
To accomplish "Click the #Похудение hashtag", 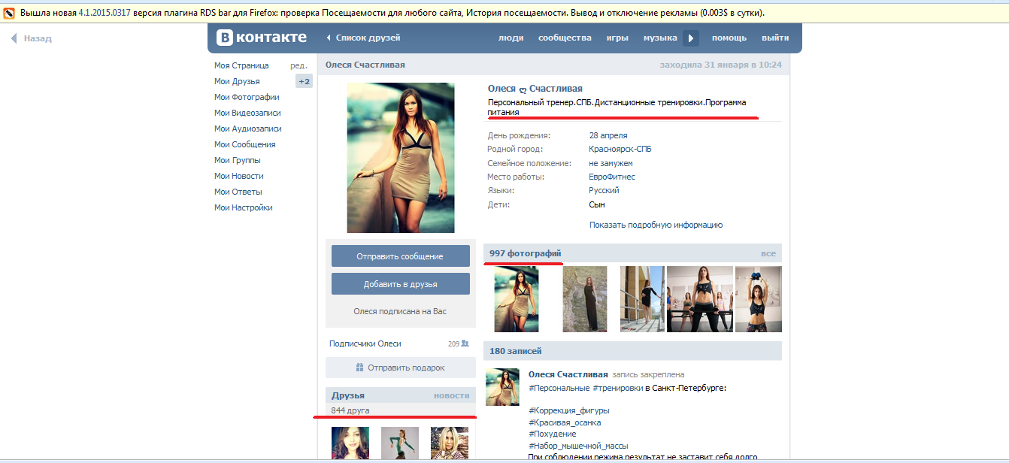I will coord(552,434).
